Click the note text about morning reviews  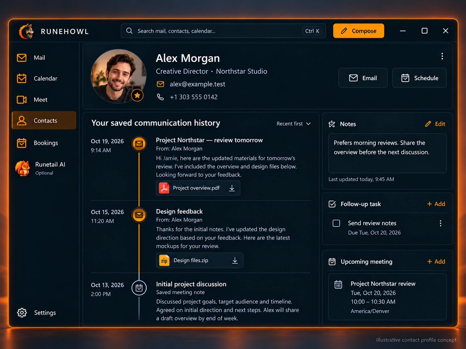point(382,147)
